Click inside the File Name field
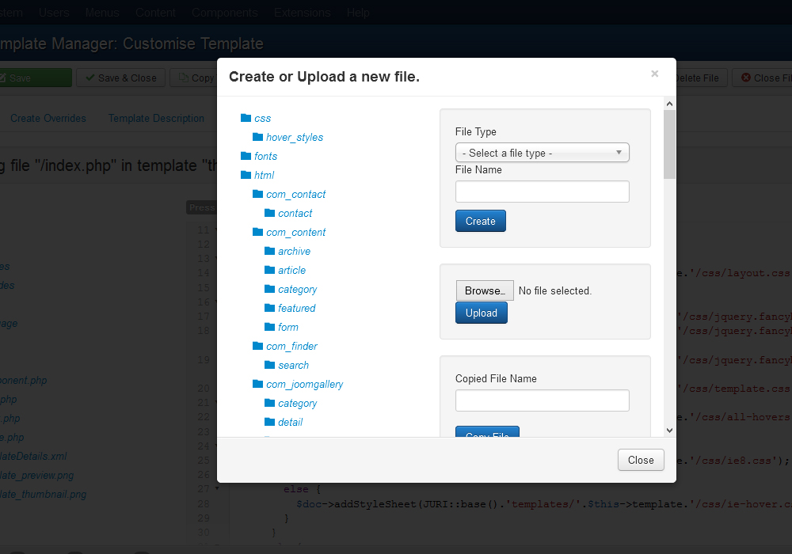792x554 pixels. (542, 192)
